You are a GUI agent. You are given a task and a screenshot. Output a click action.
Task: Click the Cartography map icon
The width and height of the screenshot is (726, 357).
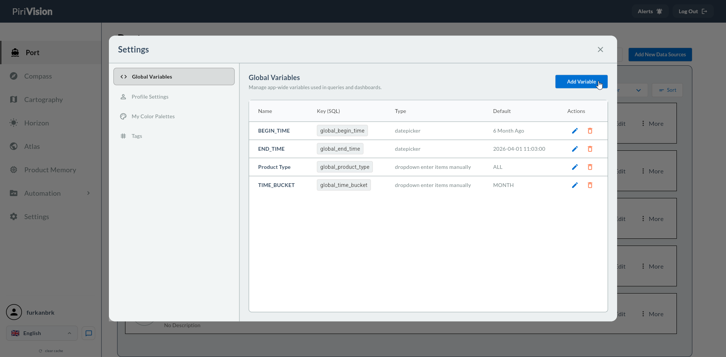click(14, 99)
